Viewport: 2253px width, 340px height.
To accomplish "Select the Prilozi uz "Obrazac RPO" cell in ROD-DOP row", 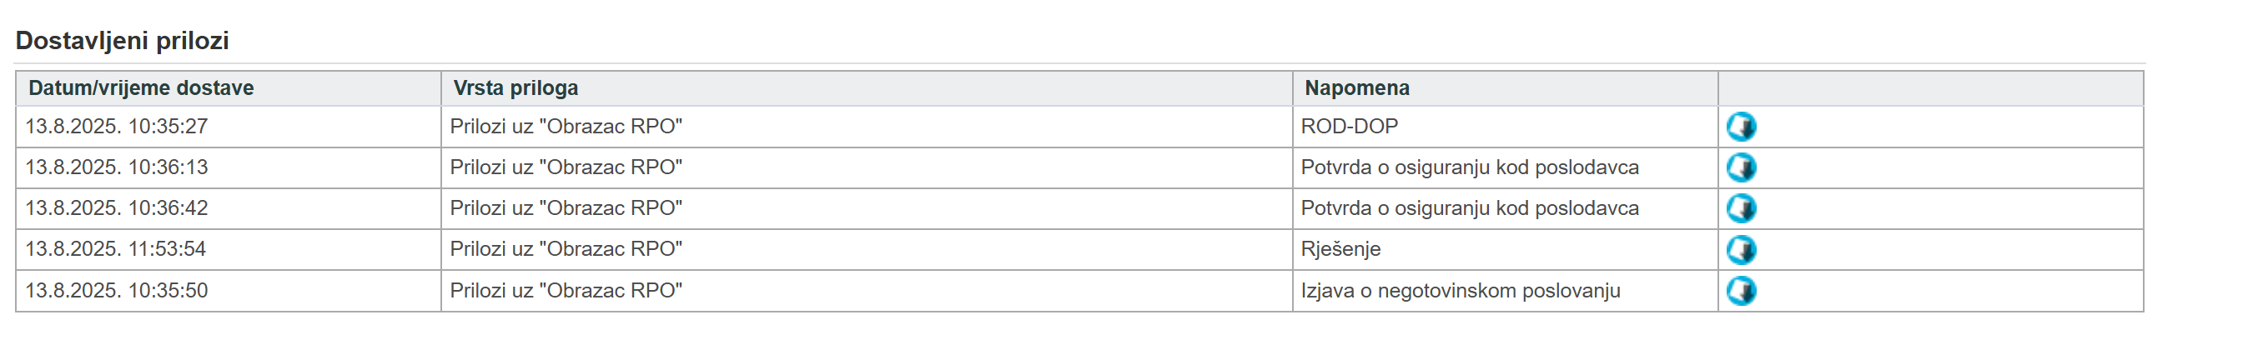I will coord(566,127).
